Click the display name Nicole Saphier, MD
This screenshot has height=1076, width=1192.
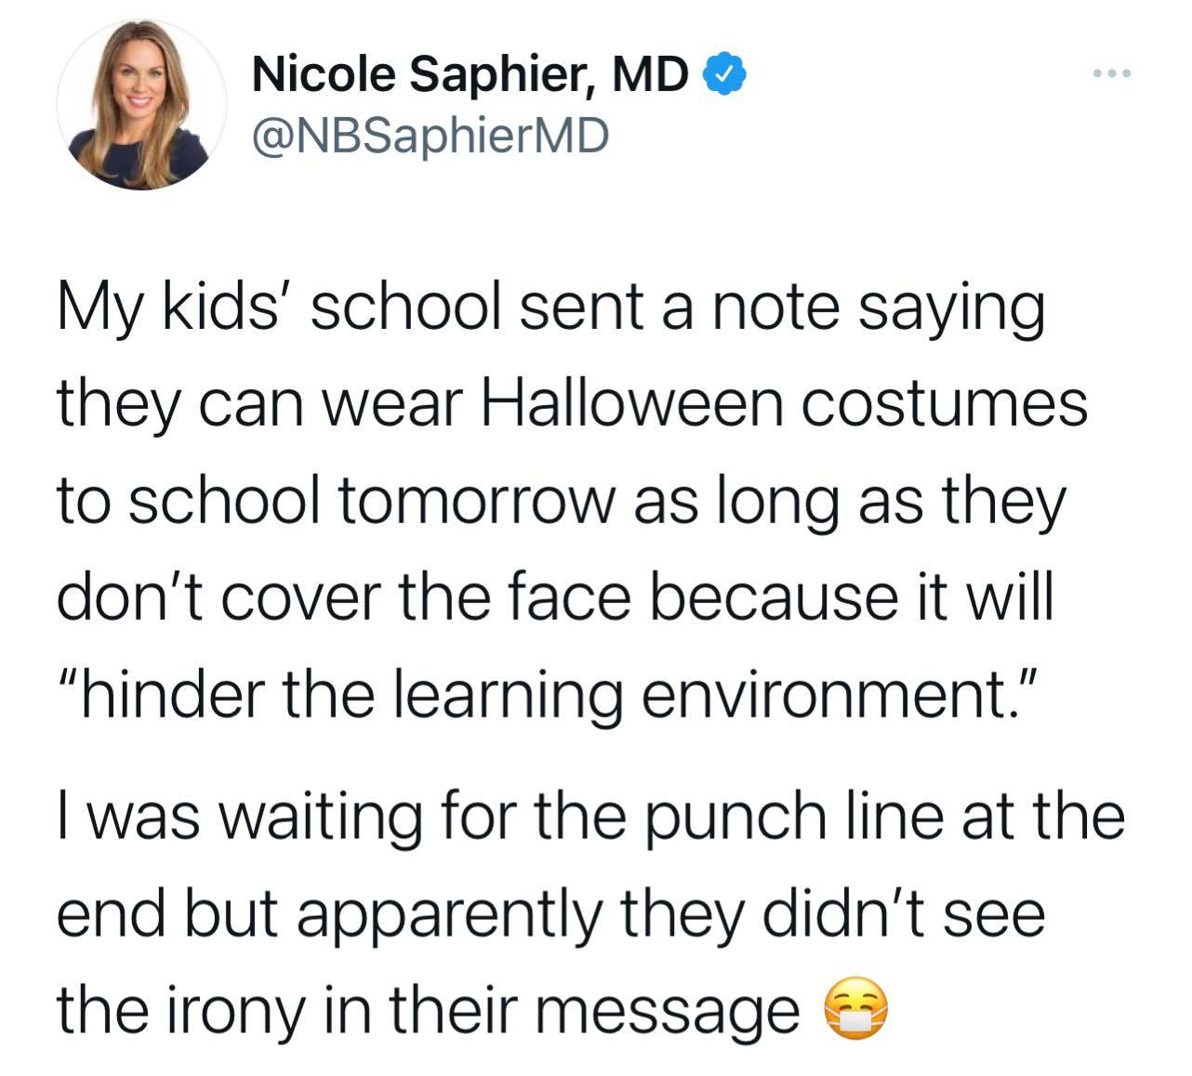471,75
